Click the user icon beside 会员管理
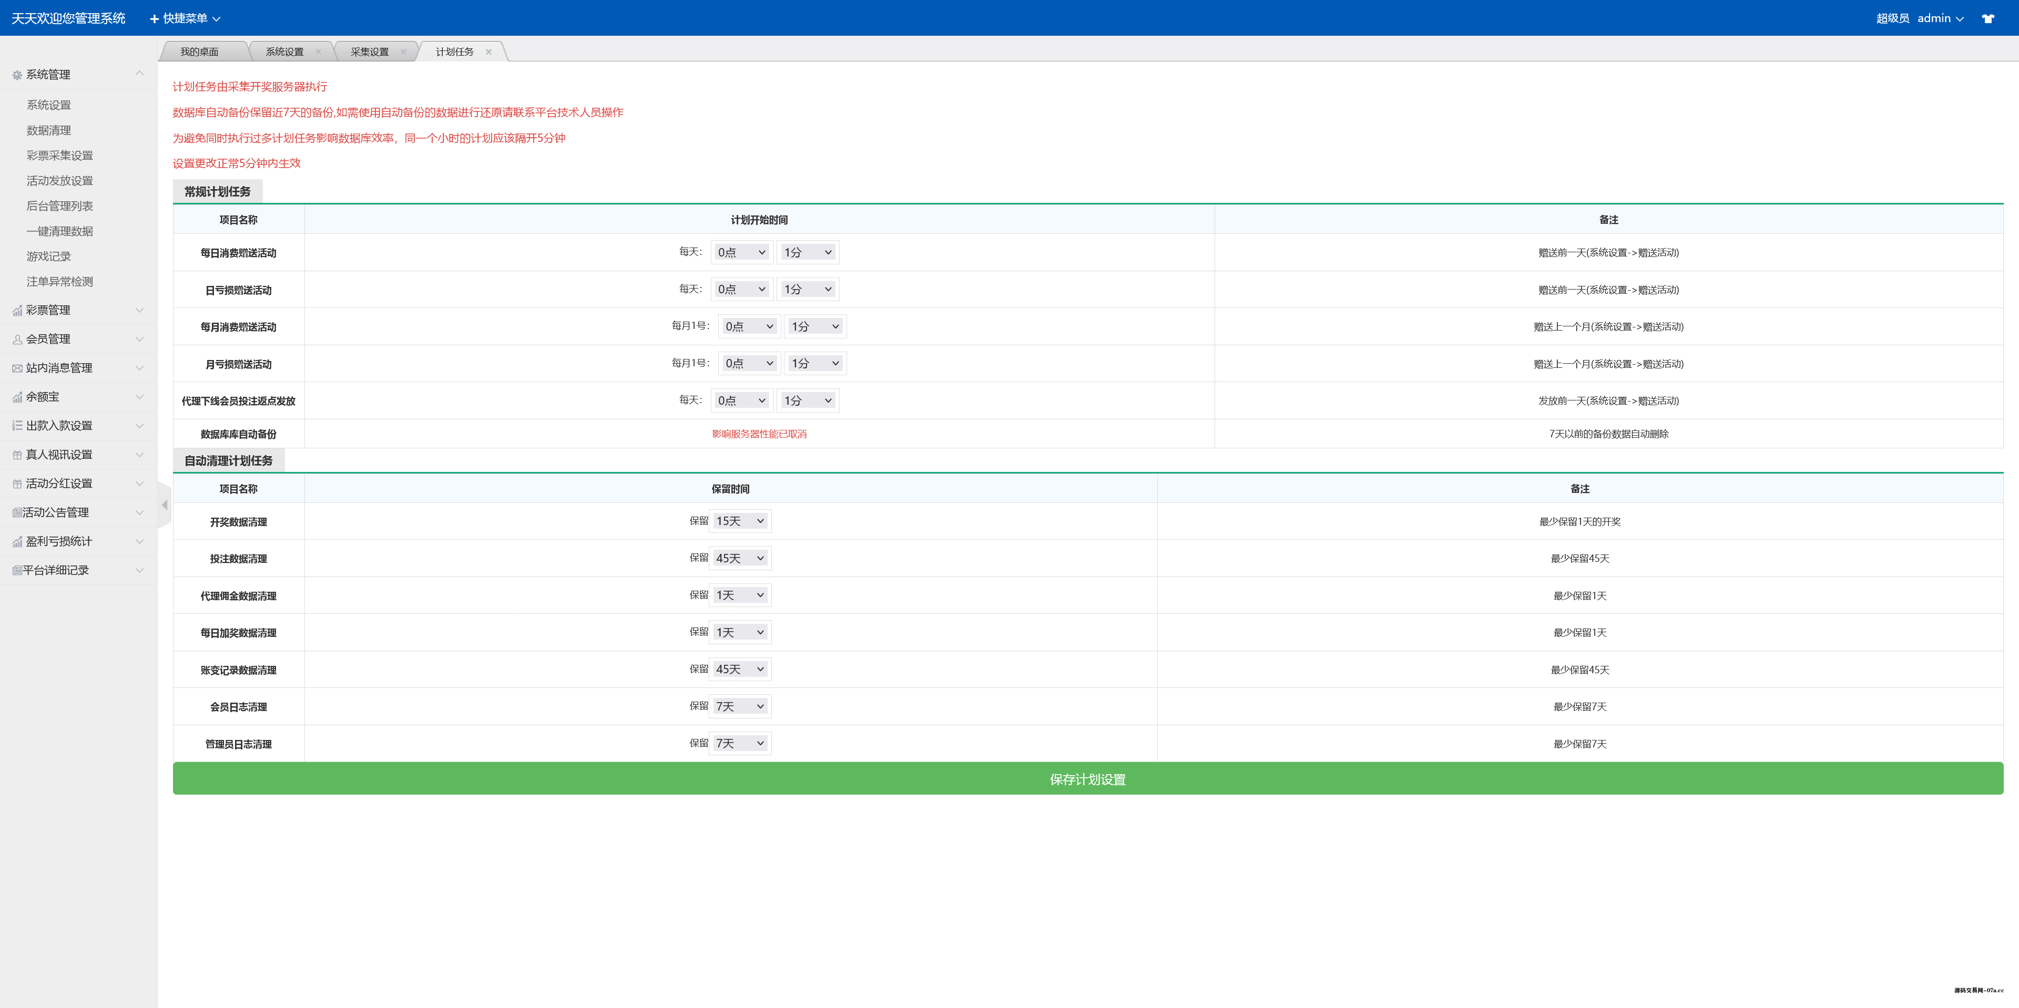 pyautogui.click(x=17, y=340)
